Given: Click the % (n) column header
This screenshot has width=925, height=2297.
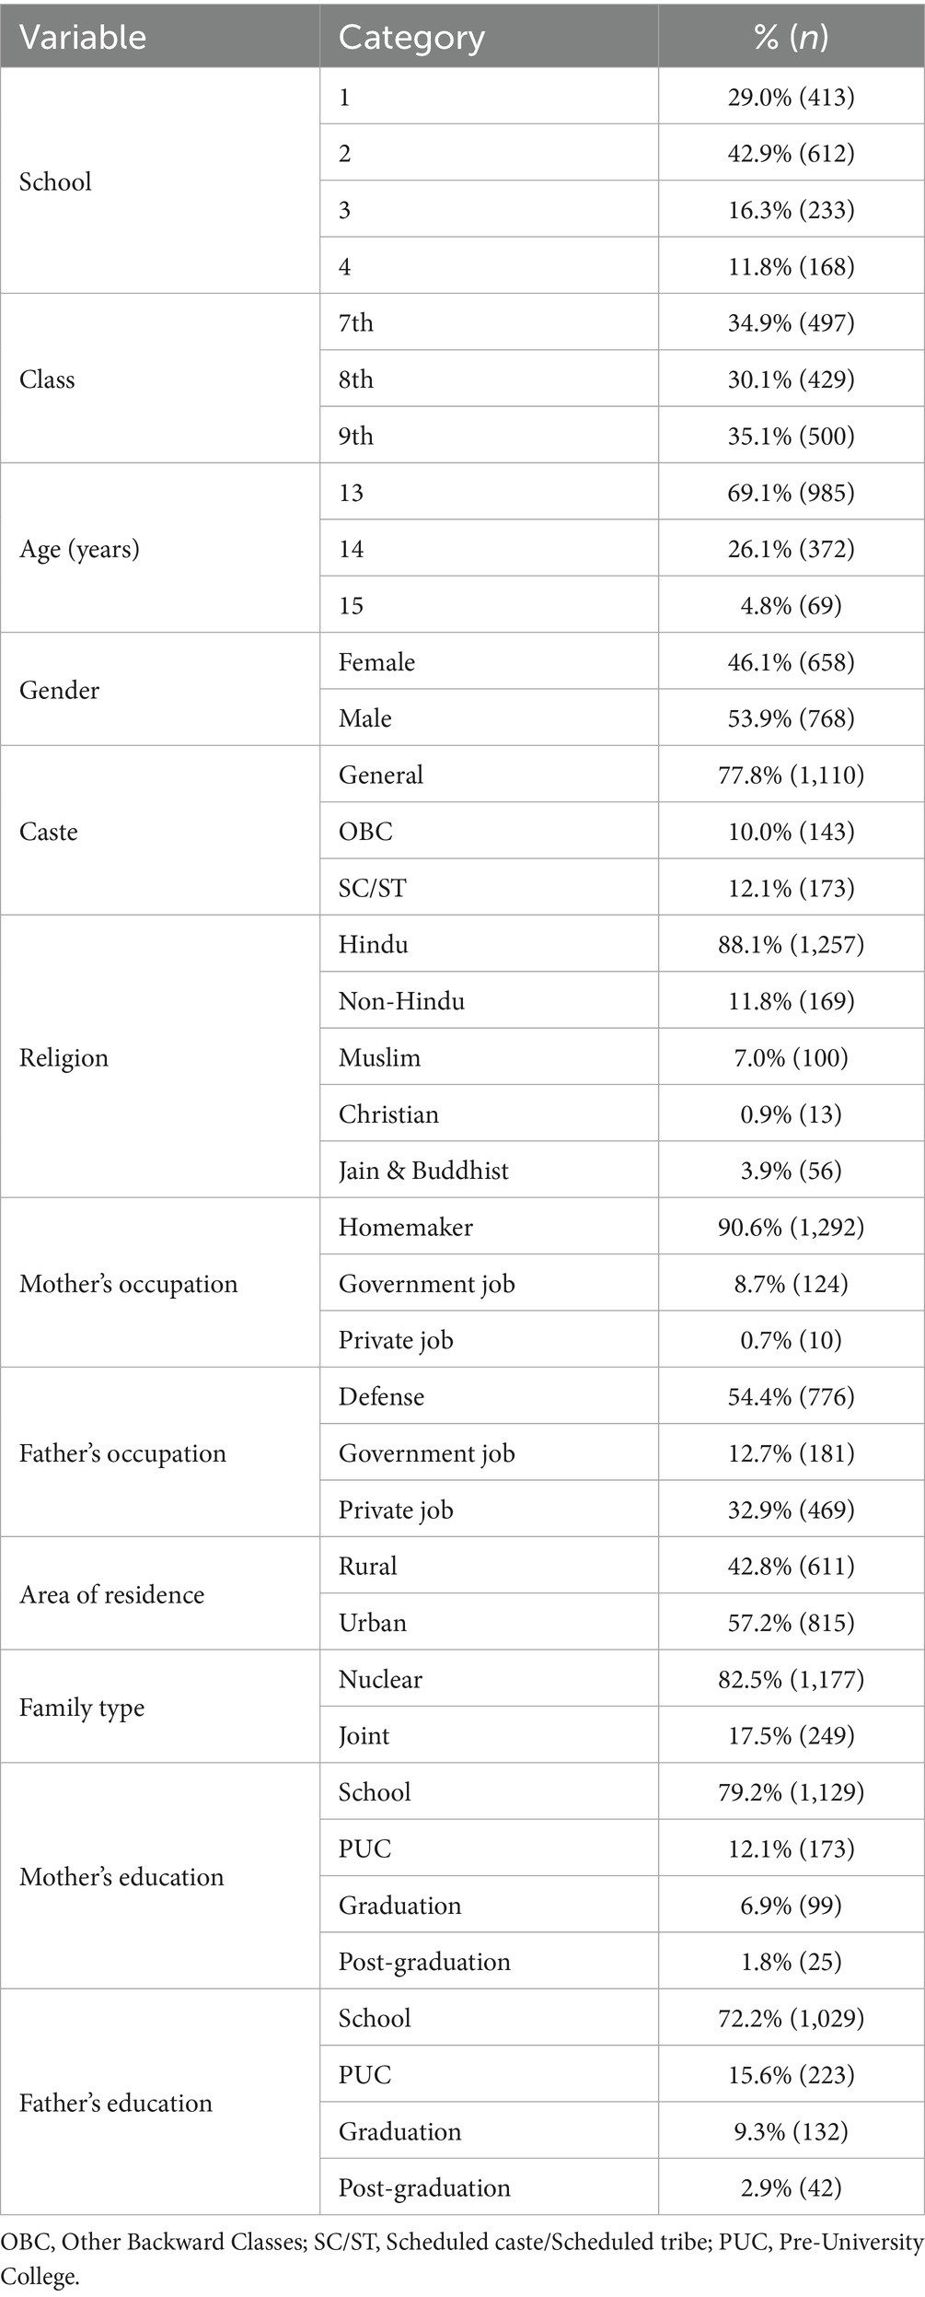Looking at the screenshot, I should pos(791,37).
